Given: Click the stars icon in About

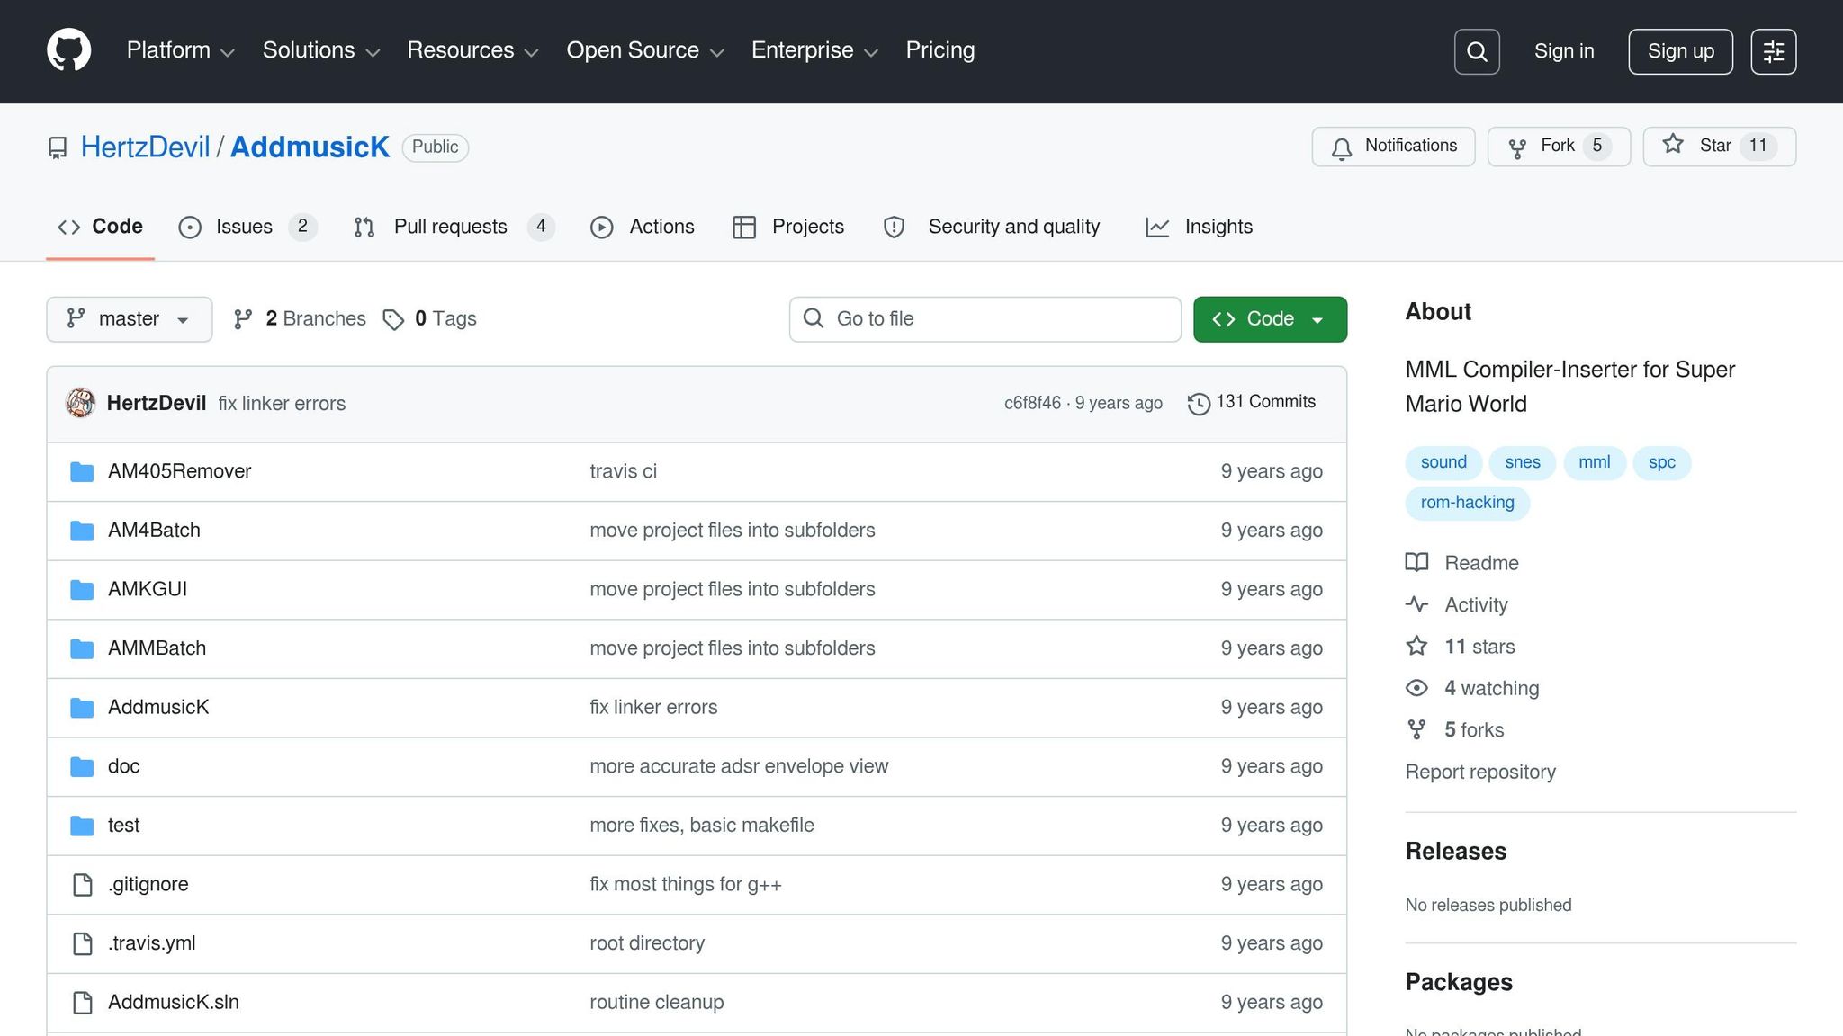Looking at the screenshot, I should (x=1417, y=646).
